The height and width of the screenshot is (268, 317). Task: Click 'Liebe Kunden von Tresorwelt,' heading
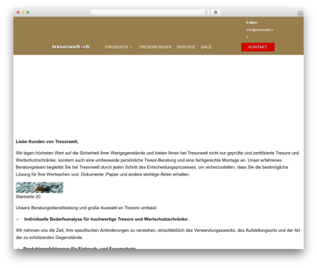pos(47,142)
